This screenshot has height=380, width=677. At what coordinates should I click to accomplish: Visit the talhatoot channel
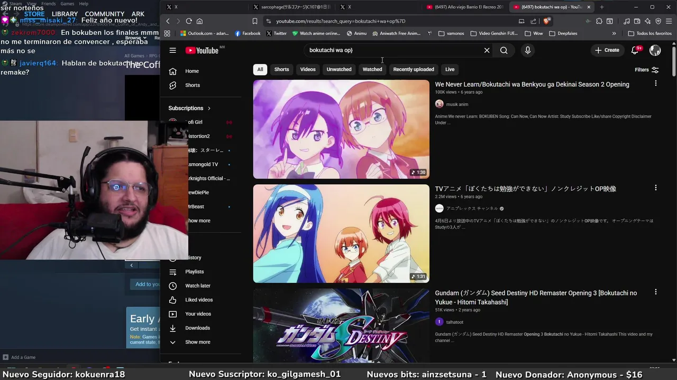(x=454, y=322)
